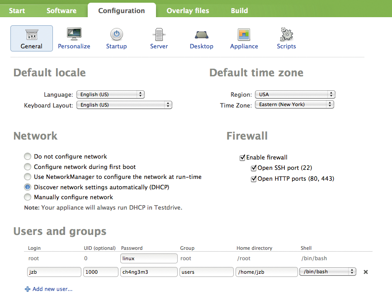Choose Configure network during first boot
392x295 pixels.
pos(28,167)
